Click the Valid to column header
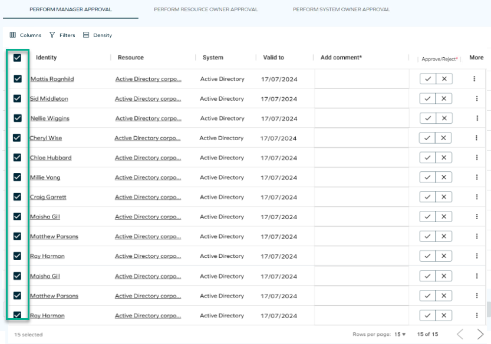Screen dimensions: 491x344 273,58
